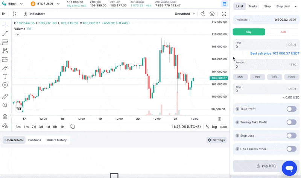
Task: Open the Orders history tab
Action: pyautogui.click(x=56, y=140)
